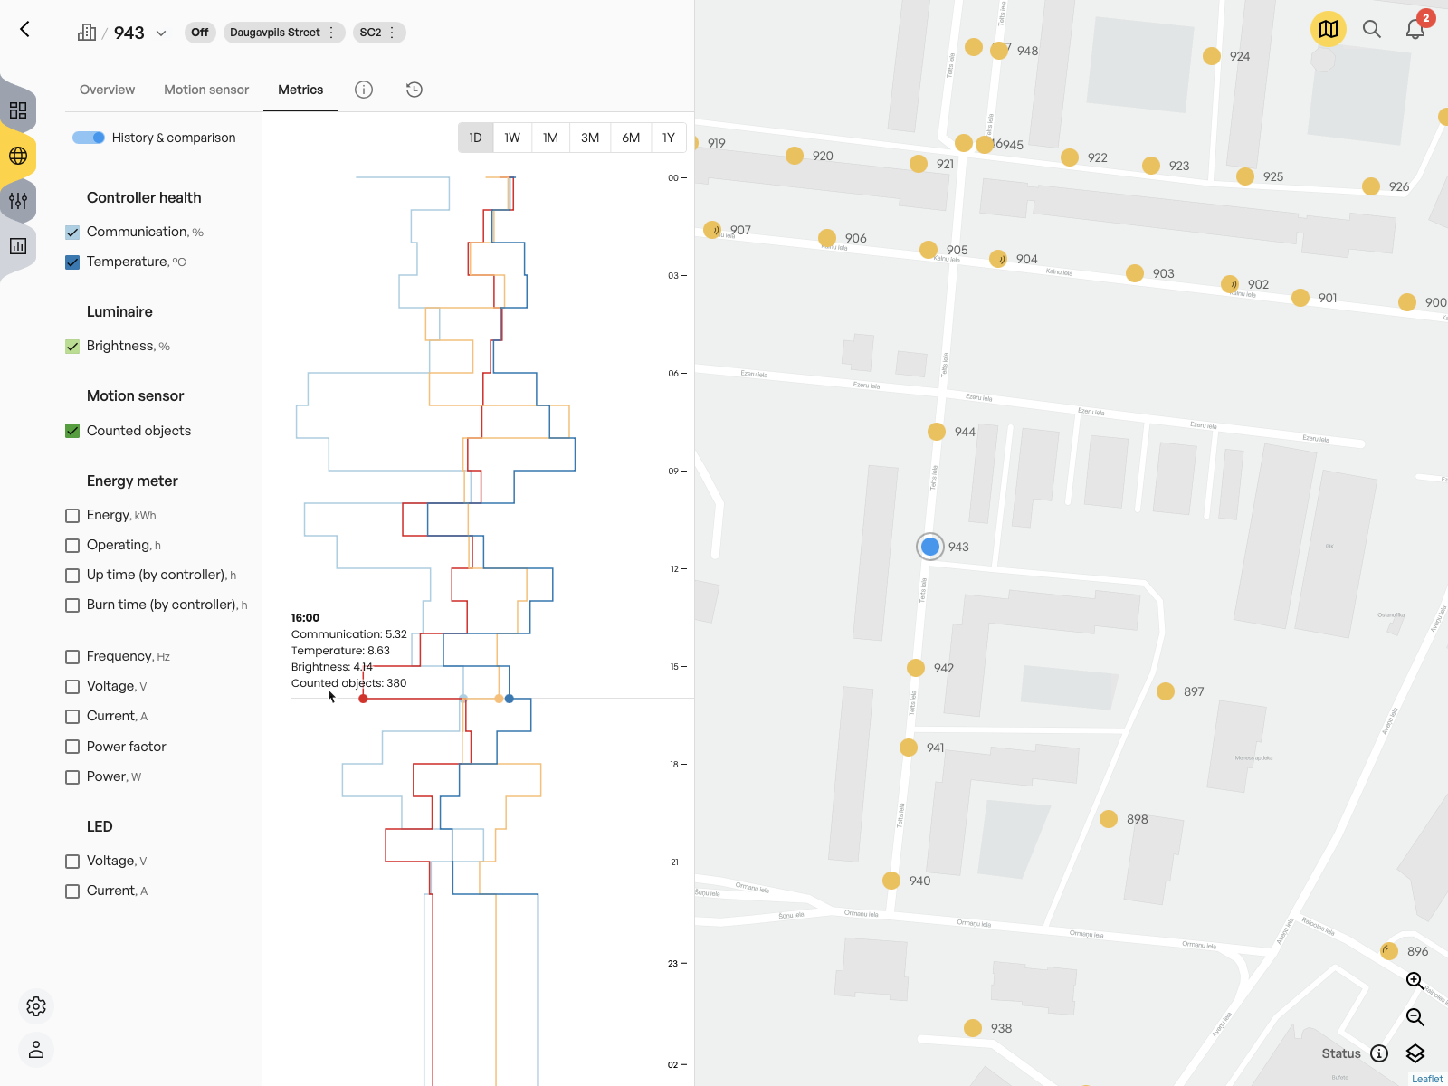Viewport: 1448px width, 1086px height.
Task: Disable the Counted objects checkbox
Action: tap(71, 431)
